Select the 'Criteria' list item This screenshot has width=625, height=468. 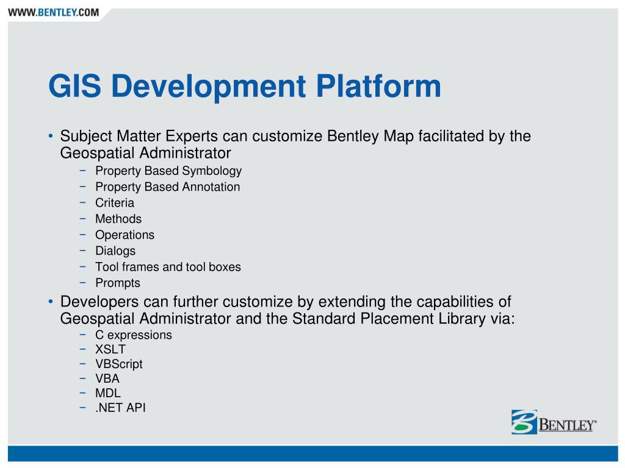pos(114,203)
